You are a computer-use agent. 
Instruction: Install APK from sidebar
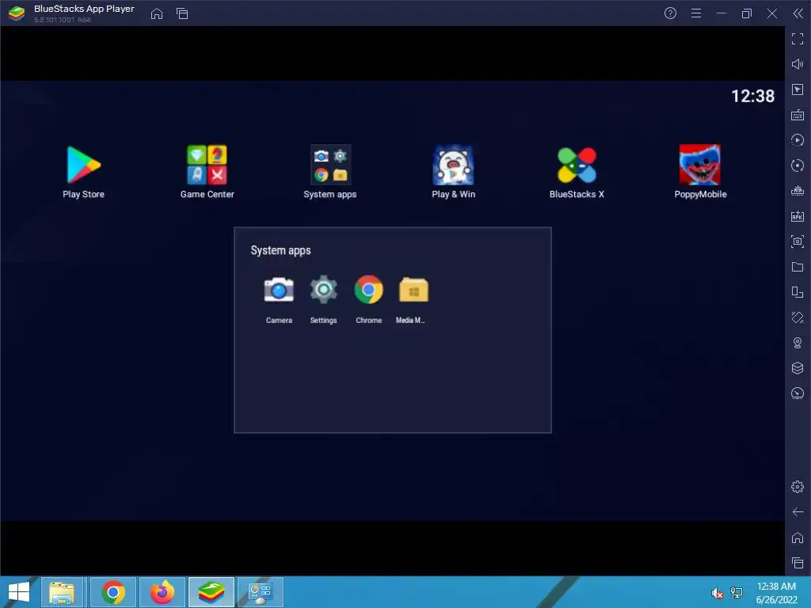point(798,216)
